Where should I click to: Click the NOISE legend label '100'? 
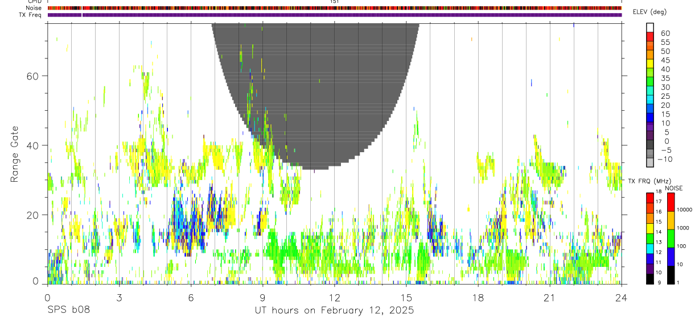click(681, 246)
